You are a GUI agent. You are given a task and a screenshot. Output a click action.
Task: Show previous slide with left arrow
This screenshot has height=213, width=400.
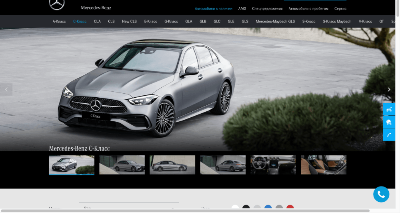pyautogui.click(x=6, y=89)
